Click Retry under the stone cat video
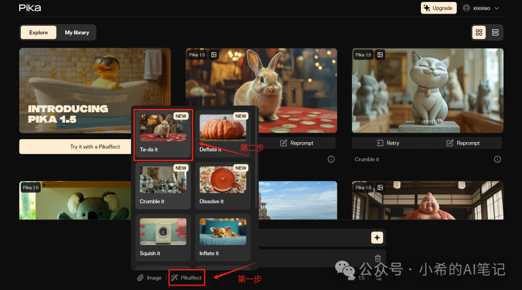The width and height of the screenshot is (522, 290). point(388,143)
